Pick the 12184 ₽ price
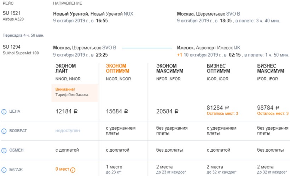290x176 pixels. (66, 112)
